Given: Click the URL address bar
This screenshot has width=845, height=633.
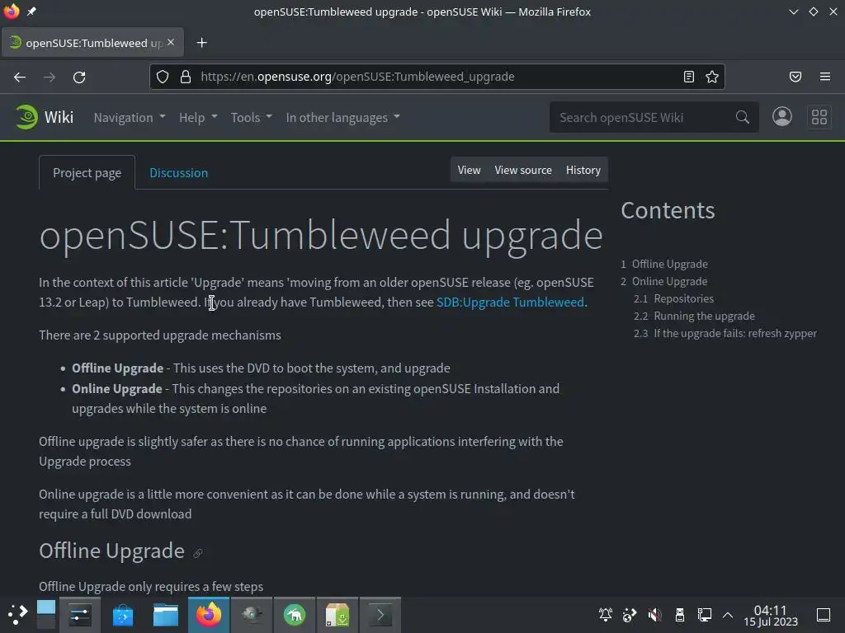Looking at the screenshot, I should pyautogui.click(x=437, y=77).
